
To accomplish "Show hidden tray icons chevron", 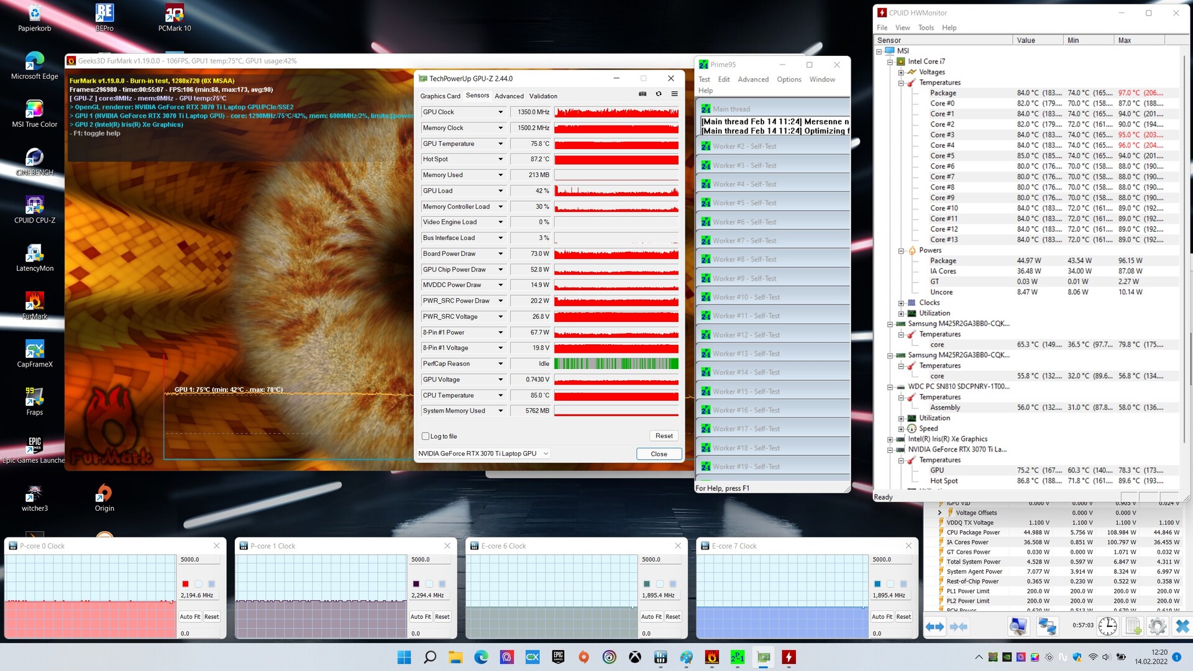I will [x=979, y=657].
